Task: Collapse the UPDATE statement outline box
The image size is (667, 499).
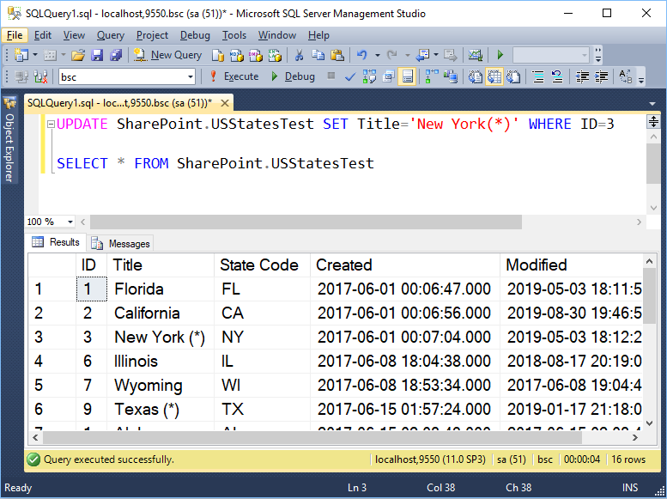Action: pyautogui.click(x=51, y=125)
